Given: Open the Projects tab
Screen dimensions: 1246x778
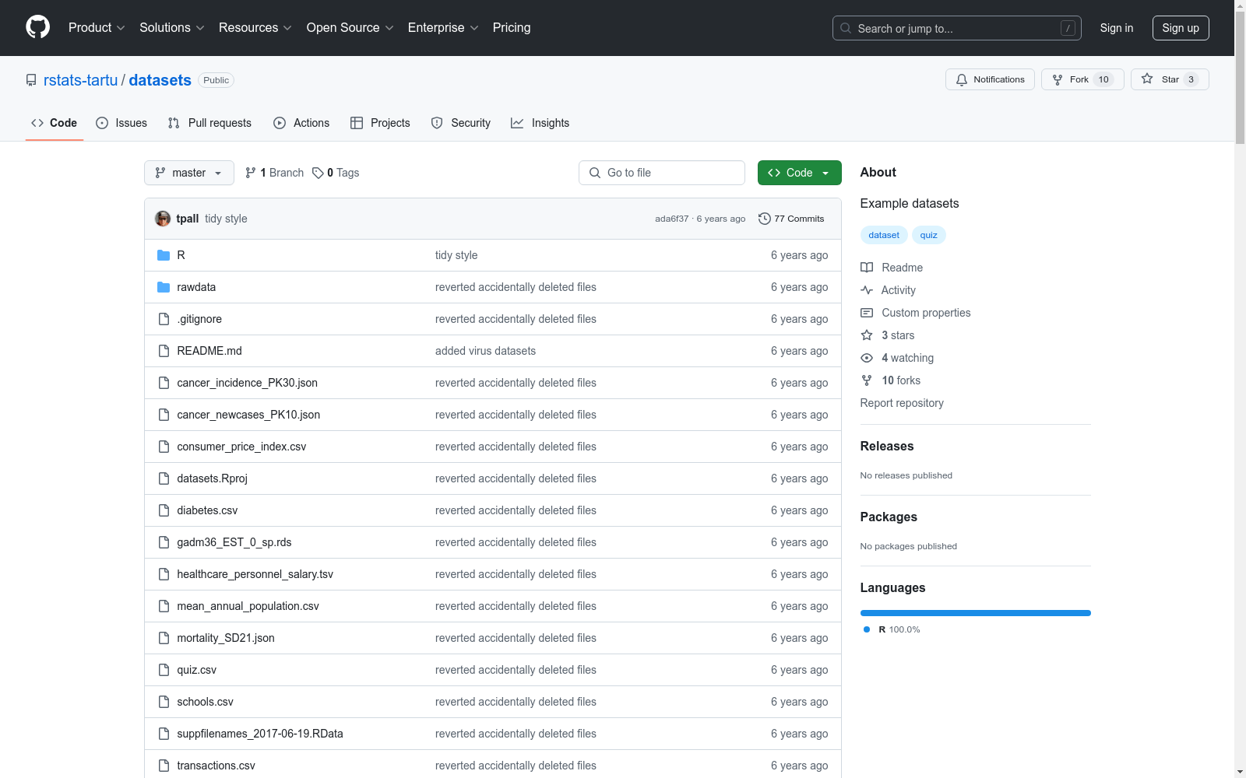Looking at the screenshot, I should 380,123.
